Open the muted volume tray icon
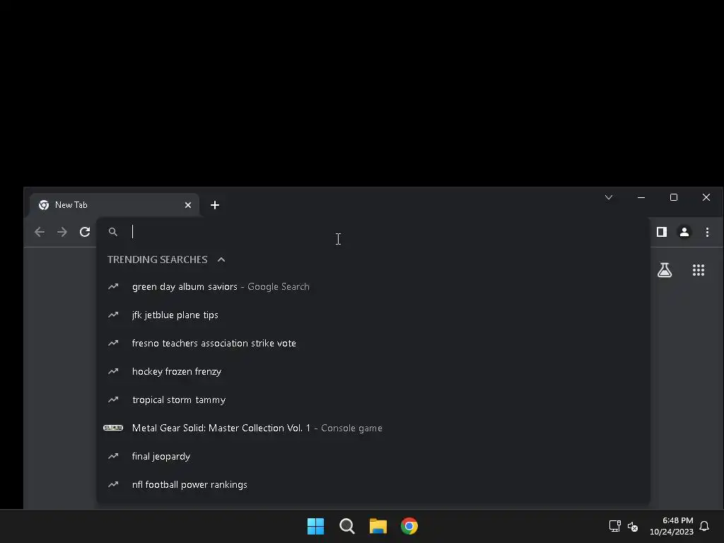The height and width of the screenshot is (543, 724). pos(633,526)
